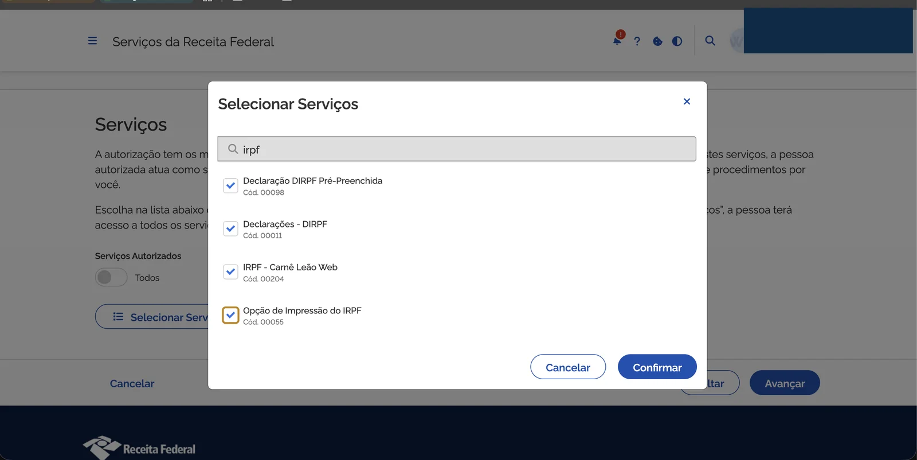Confirm the selected services
Screen dimensions: 917x460
click(657, 367)
